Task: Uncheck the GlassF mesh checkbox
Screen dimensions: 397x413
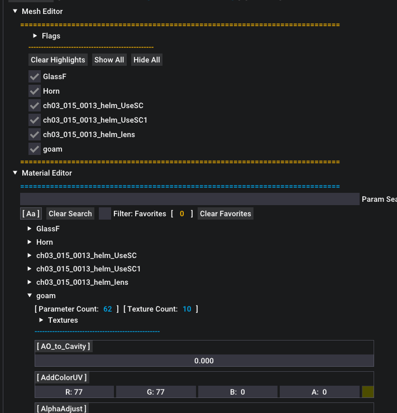Action: [x=35, y=76]
